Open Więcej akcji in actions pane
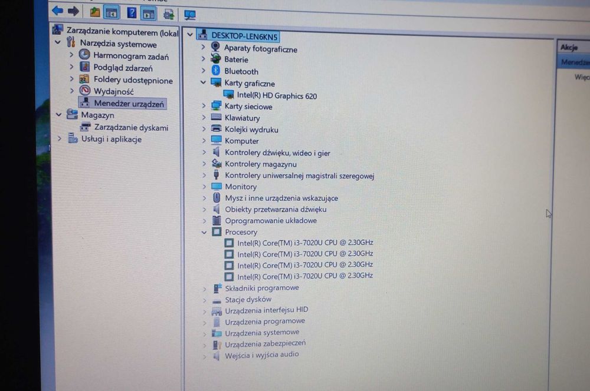The width and height of the screenshot is (590, 391). tap(581, 77)
